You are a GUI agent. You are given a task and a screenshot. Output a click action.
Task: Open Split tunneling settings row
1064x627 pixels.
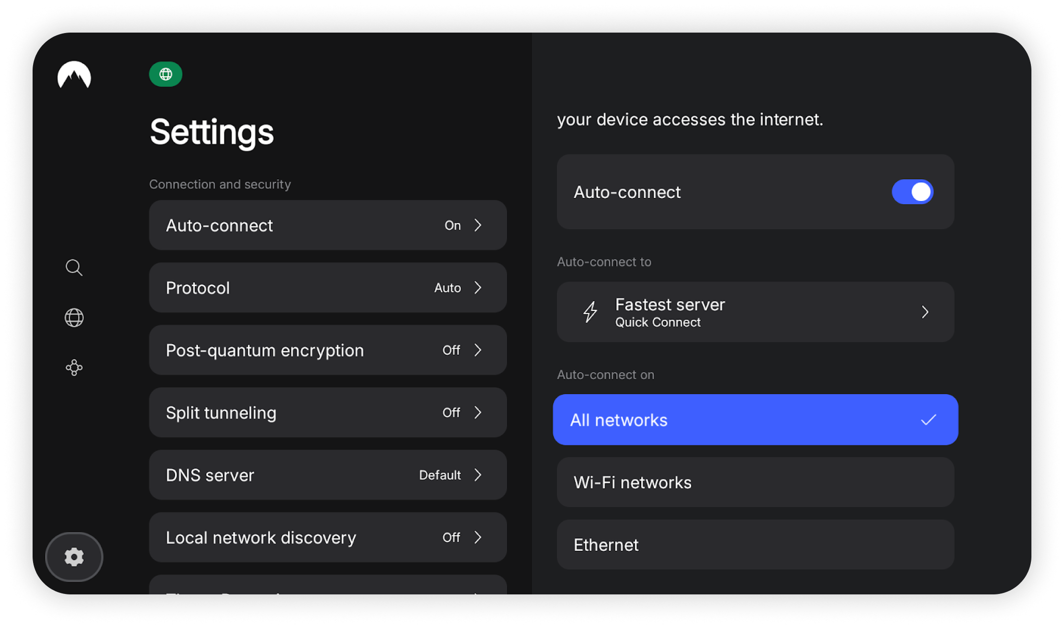327,413
